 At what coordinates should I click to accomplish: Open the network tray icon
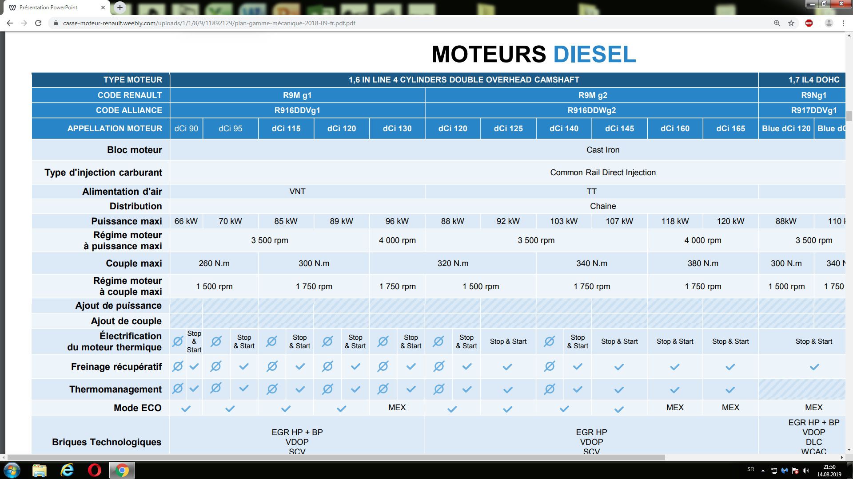774,471
